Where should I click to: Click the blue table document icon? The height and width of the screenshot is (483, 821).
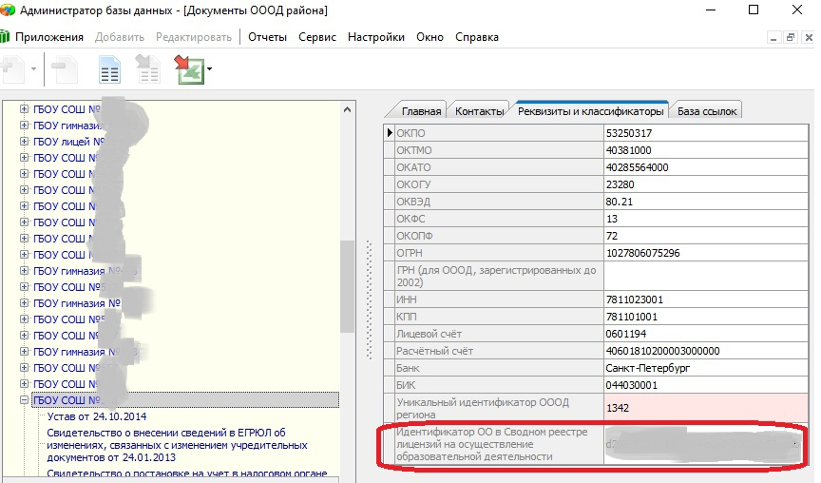pyautogui.click(x=110, y=69)
